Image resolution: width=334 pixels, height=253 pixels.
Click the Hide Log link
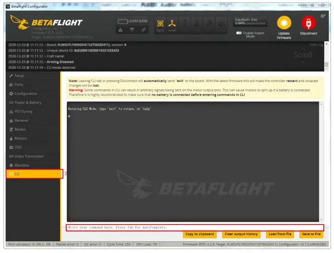coord(316,44)
